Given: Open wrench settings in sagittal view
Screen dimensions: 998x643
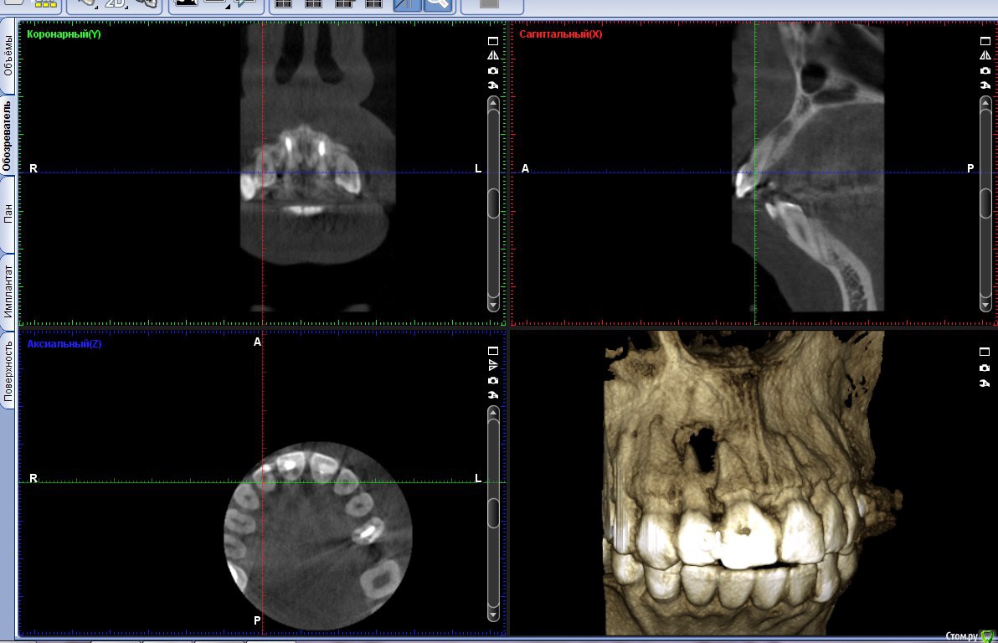Looking at the screenshot, I should [985, 85].
